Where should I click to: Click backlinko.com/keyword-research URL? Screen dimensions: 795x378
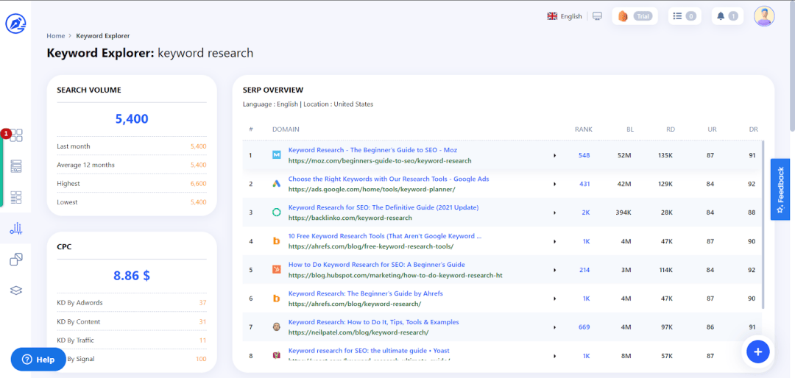coord(350,218)
